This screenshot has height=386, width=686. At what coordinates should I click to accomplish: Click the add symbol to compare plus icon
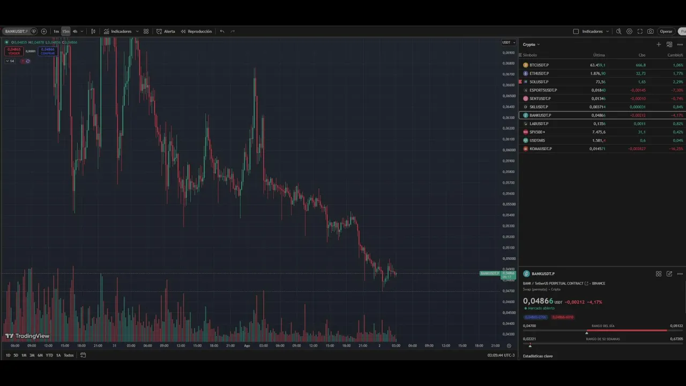pyautogui.click(x=44, y=31)
